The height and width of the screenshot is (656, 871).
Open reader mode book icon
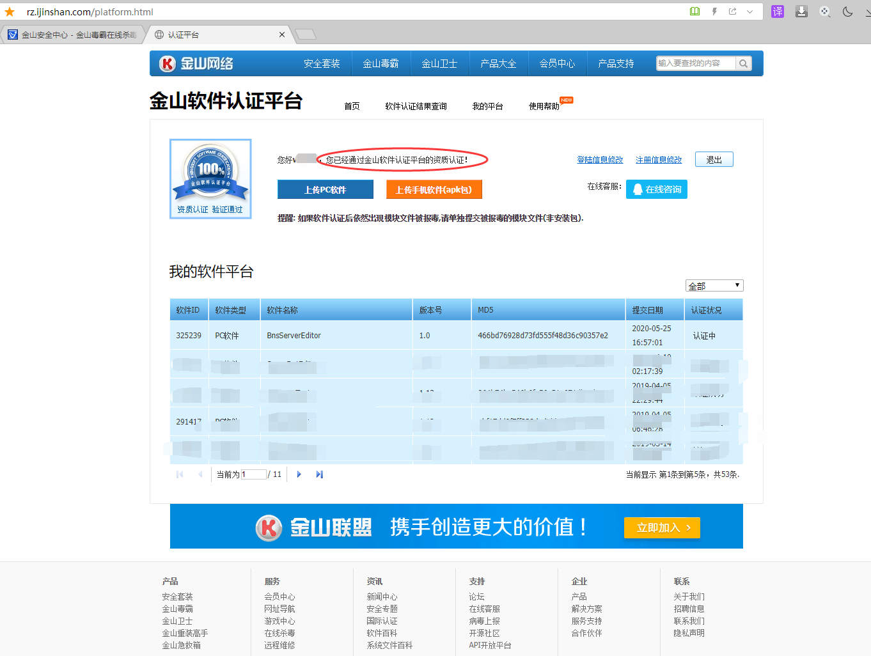point(695,12)
